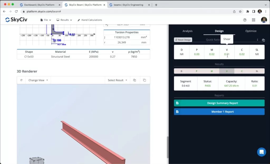This screenshot has height=164, width=270.
Task: Toggle the browser side panel icon
Action: point(254,12)
